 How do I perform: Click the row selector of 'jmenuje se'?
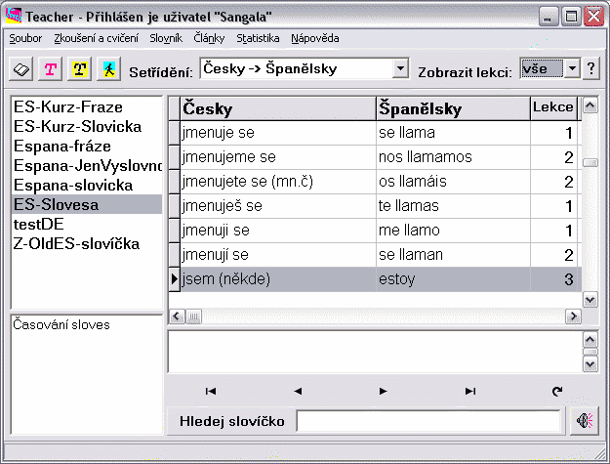[x=175, y=133]
